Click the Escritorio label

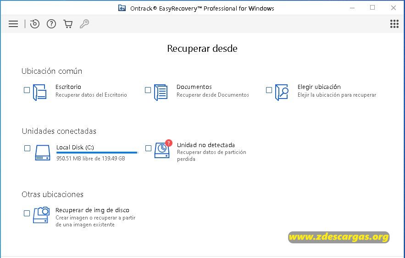coord(68,87)
